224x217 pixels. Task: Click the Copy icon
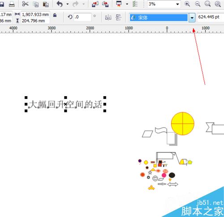pos(36,4)
